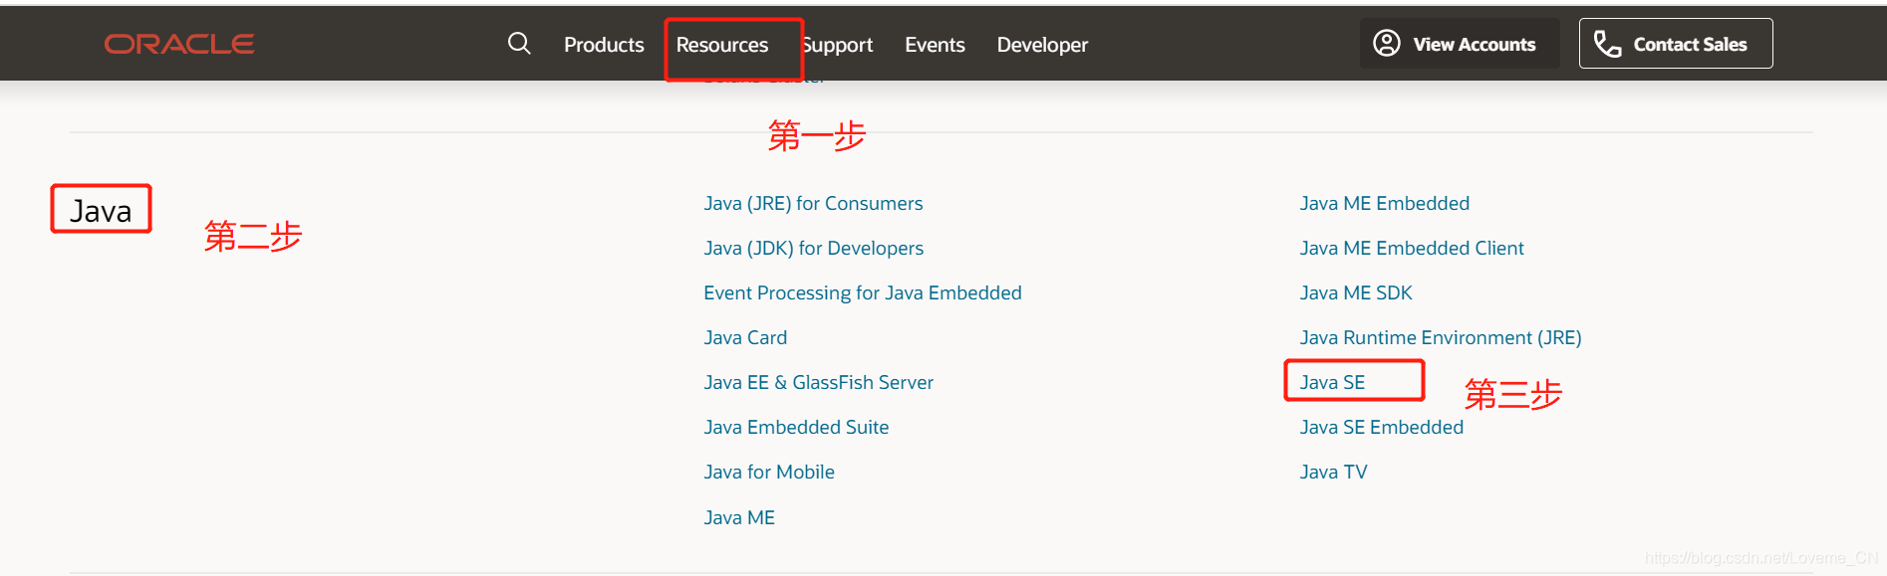Image resolution: width=1887 pixels, height=576 pixels.
Task: Click the Oracle logo
Action: click(x=179, y=44)
